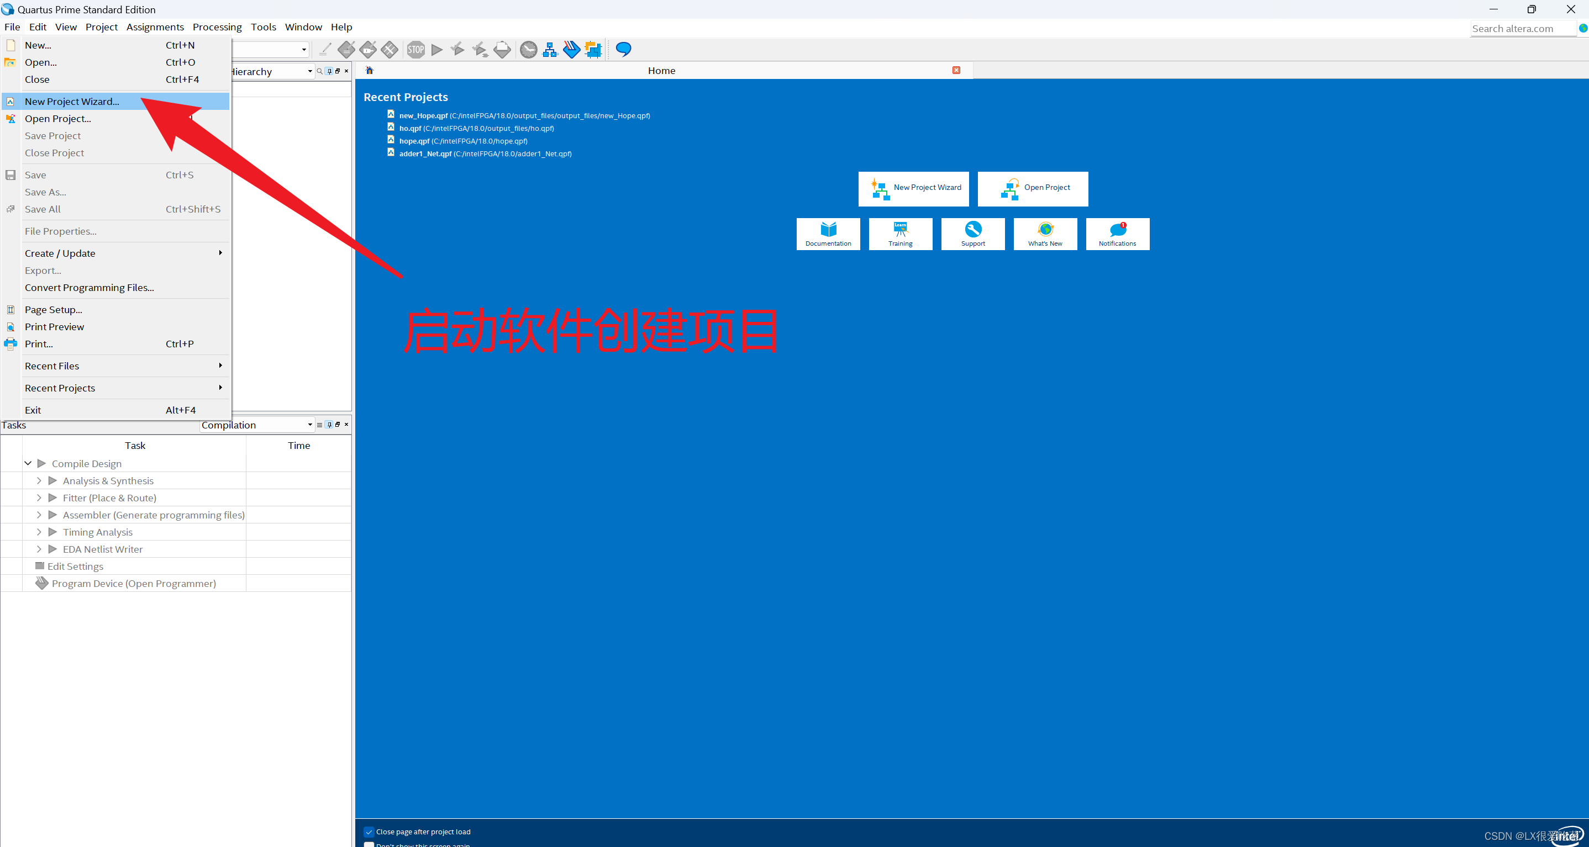Close the Hierarchy panel
This screenshot has height=847, width=1589.
point(346,72)
